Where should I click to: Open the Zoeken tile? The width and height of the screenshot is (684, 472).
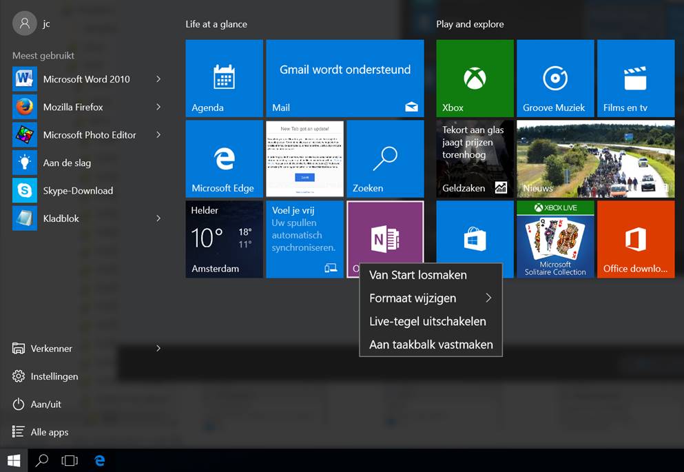coord(385,158)
